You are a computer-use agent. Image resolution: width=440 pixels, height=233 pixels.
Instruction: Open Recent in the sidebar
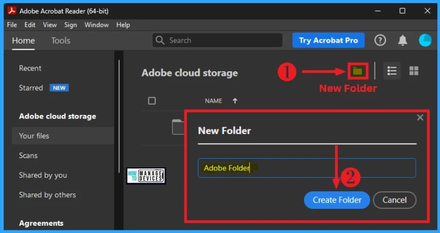[30, 68]
